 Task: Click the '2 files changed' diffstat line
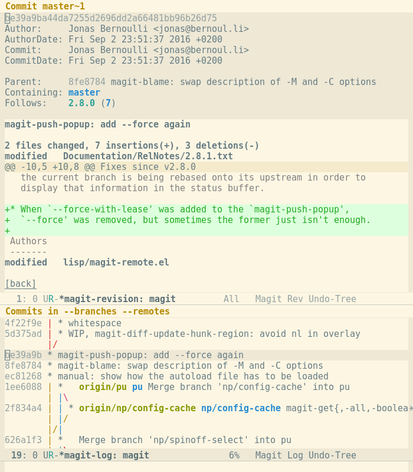(132, 145)
